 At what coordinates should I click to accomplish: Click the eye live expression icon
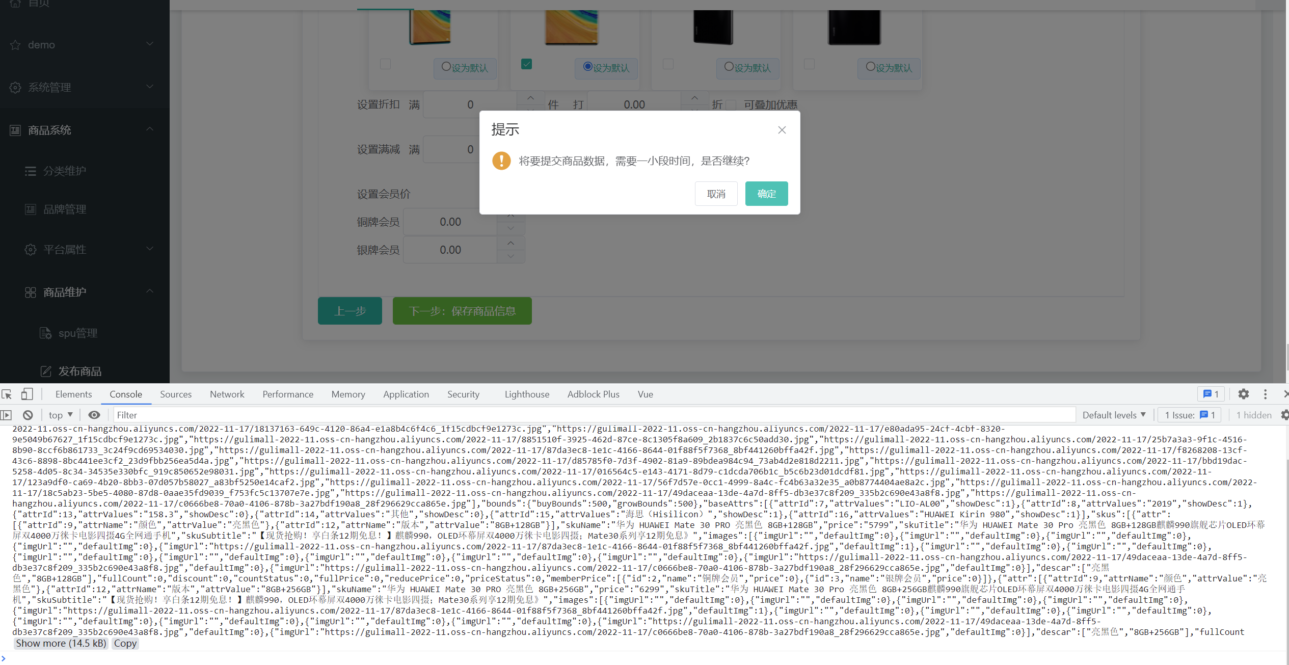pyautogui.click(x=94, y=415)
